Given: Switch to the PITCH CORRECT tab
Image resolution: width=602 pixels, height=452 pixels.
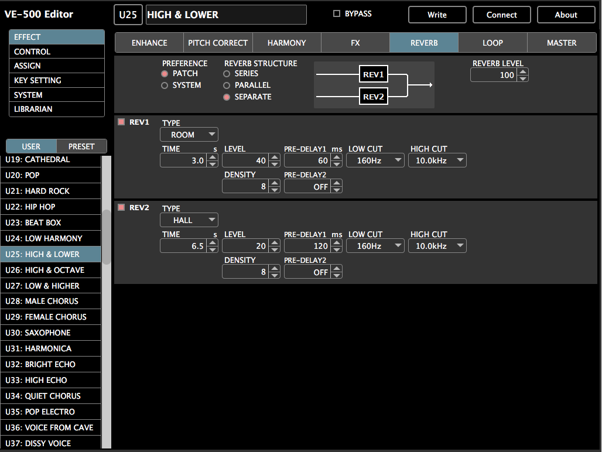Looking at the screenshot, I should (x=218, y=43).
